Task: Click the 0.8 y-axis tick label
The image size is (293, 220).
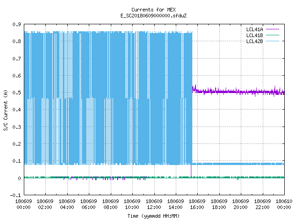Action: tap(16, 41)
